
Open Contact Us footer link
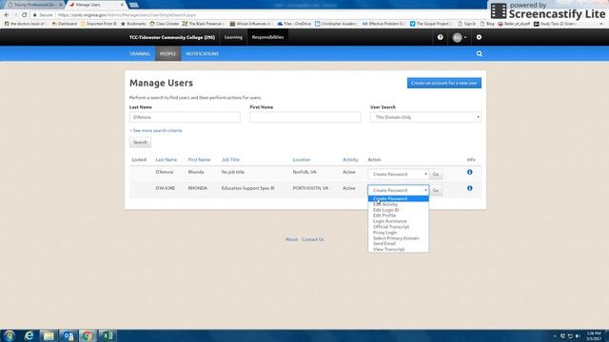point(313,239)
